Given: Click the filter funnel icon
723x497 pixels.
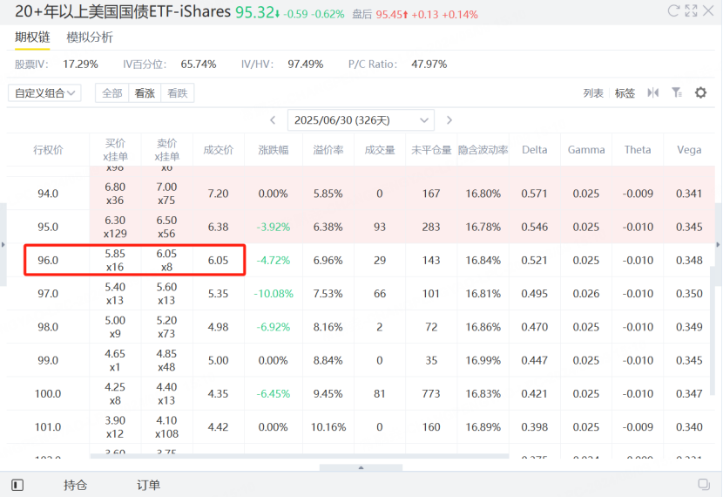Looking at the screenshot, I should point(677,92).
